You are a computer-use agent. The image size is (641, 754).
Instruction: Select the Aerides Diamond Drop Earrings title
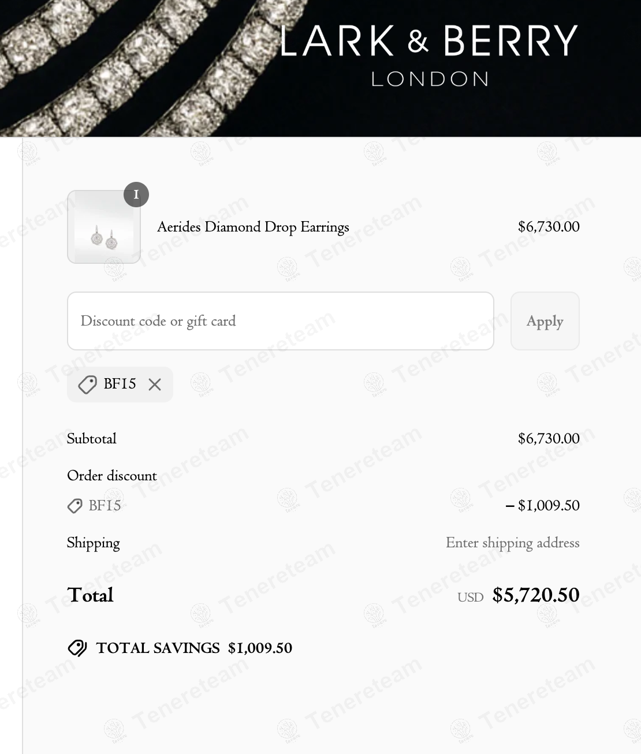253,227
